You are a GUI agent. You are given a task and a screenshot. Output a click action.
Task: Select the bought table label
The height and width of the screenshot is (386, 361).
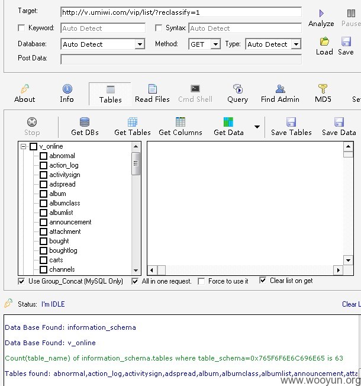pos(59,241)
